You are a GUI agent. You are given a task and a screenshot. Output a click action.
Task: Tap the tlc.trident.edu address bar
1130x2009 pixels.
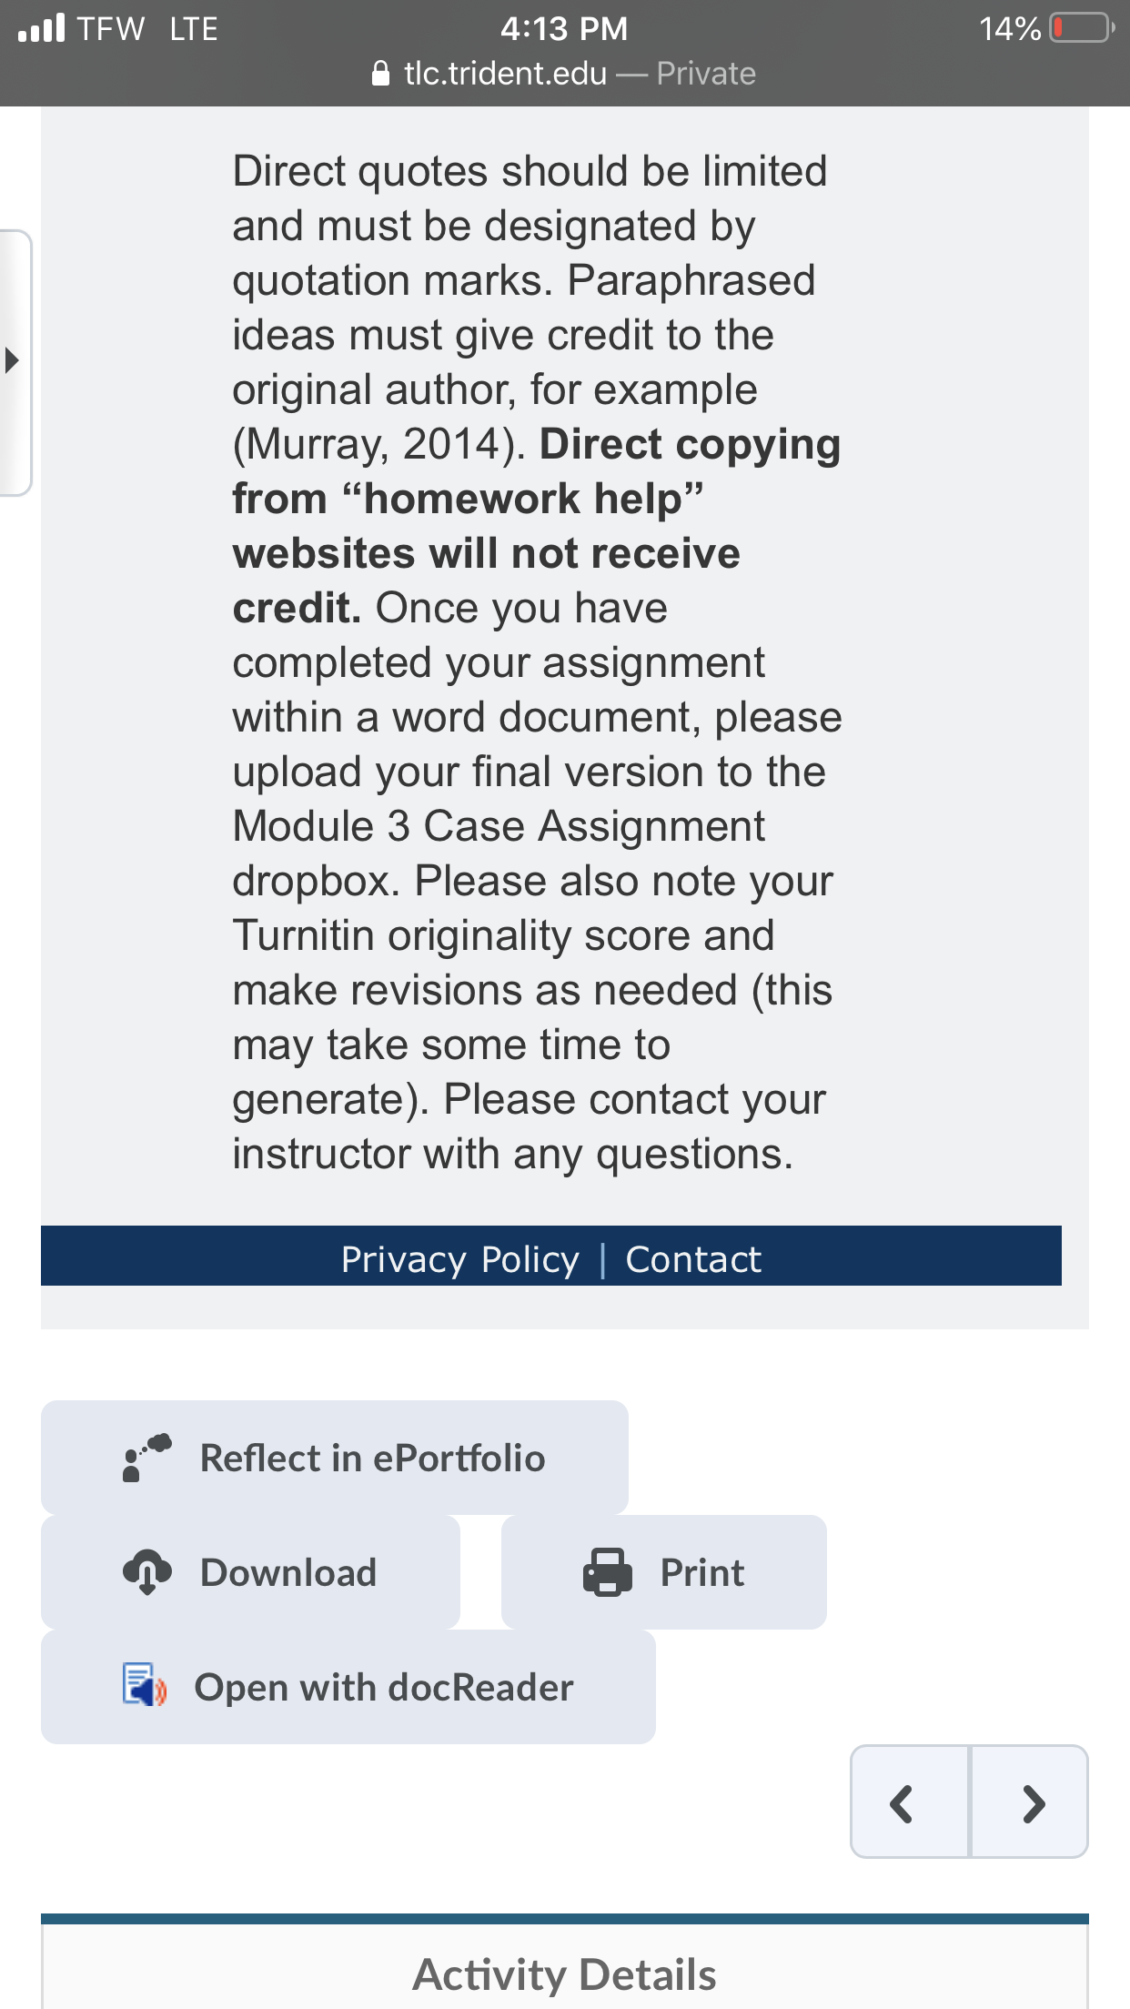[564, 73]
